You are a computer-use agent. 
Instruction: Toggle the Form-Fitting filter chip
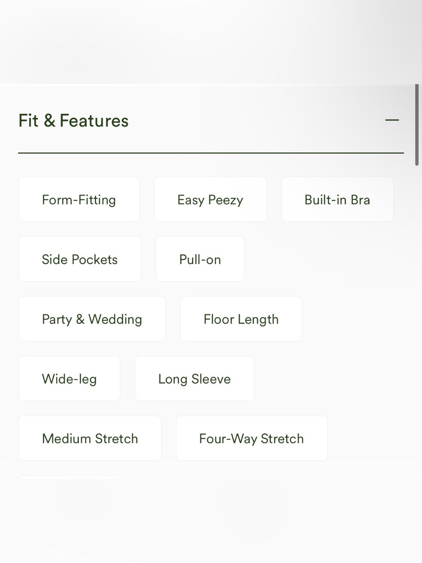tap(79, 199)
